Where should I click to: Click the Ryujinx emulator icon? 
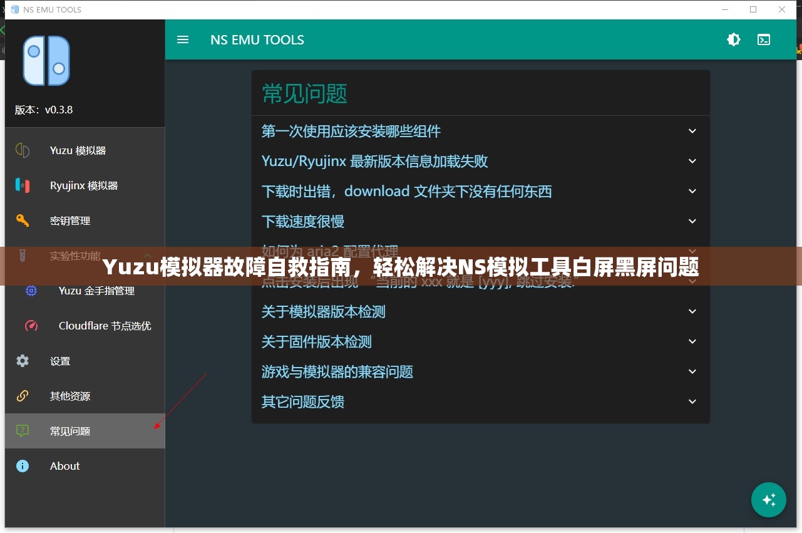tap(23, 185)
